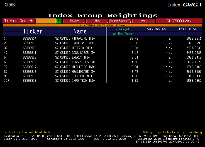Click last price 2328.6799
Screen dimensions: 205x147
pos(194,43)
